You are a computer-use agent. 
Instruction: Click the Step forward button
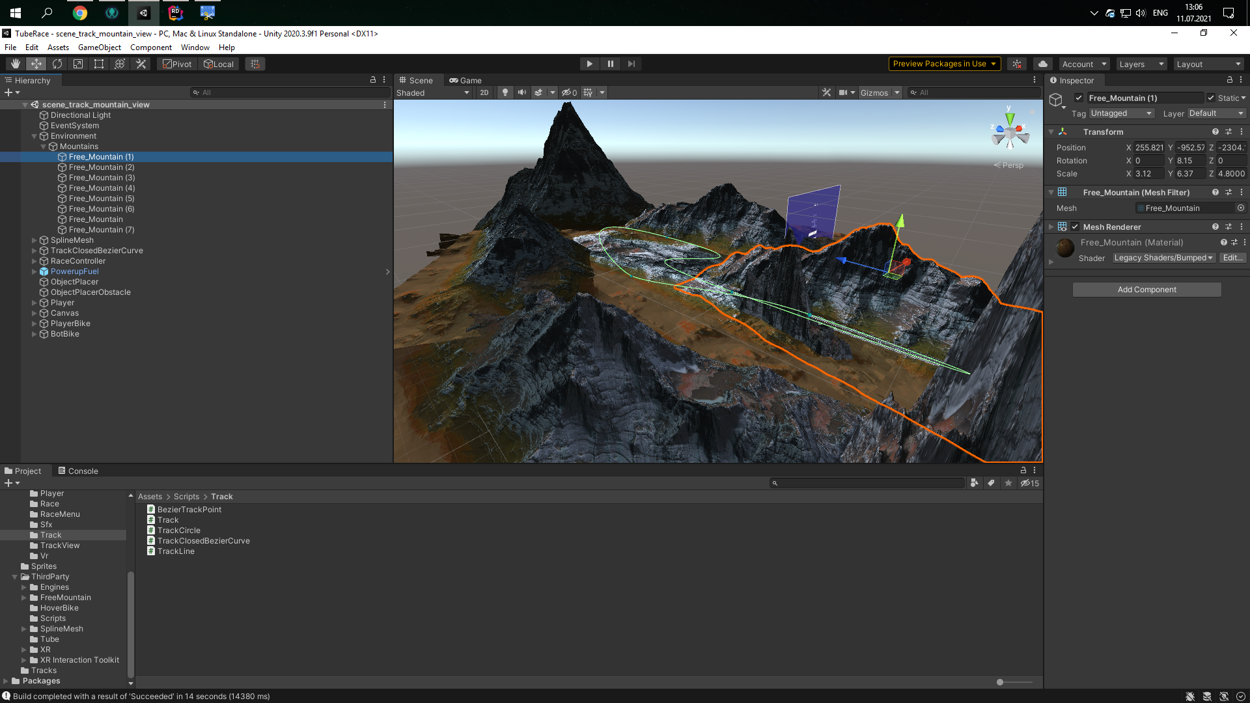tap(631, 64)
